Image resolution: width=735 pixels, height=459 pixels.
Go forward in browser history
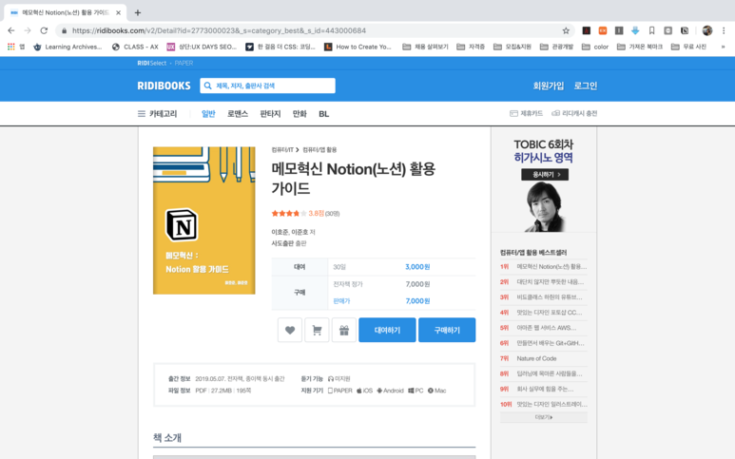(x=28, y=30)
